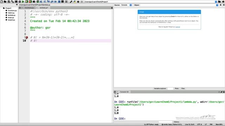Lock the Help pane
This screenshot has height=126, width=225.
(x=221, y=5)
